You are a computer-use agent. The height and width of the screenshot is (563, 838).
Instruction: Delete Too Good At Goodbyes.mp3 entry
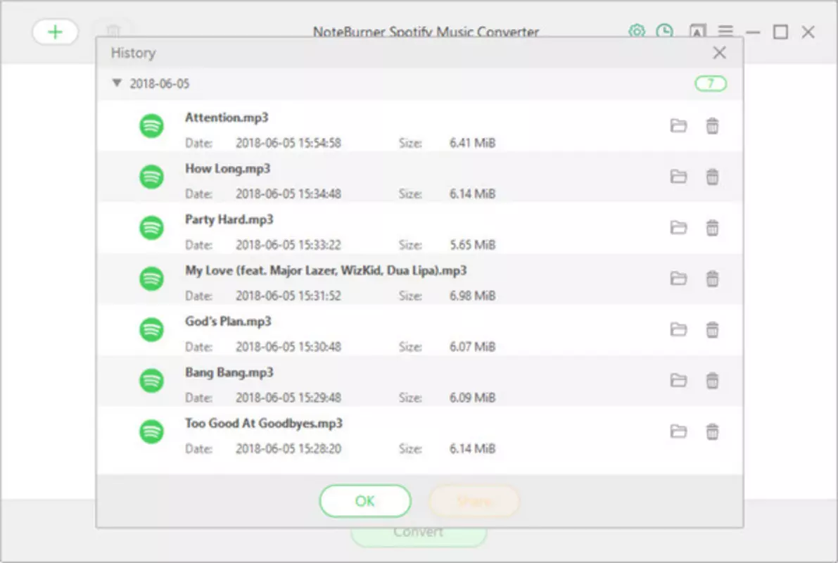click(712, 431)
